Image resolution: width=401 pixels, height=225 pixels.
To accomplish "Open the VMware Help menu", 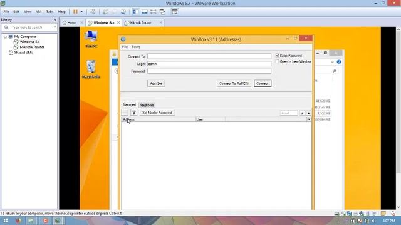I will (x=61, y=12).
